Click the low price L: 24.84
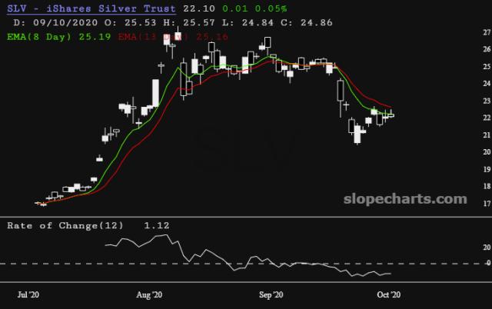The image size is (492, 309). pos(248,22)
